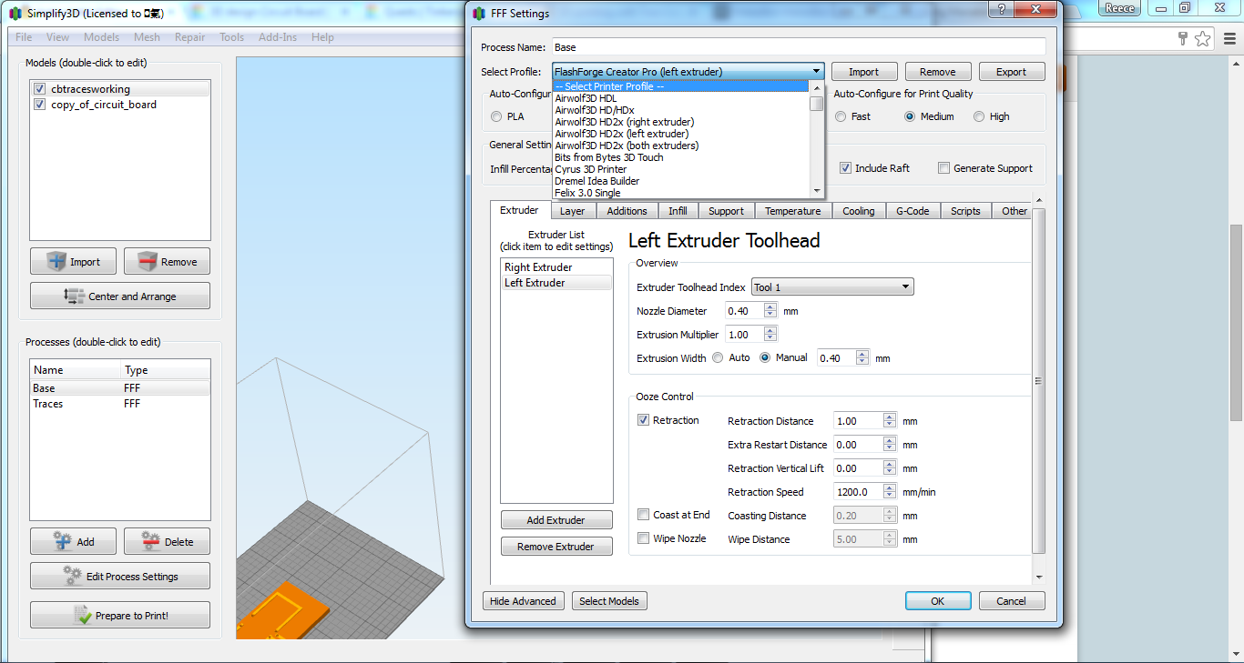Click the browser bookmark star icon
The height and width of the screenshot is (663, 1244).
[x=1203, y=38]
